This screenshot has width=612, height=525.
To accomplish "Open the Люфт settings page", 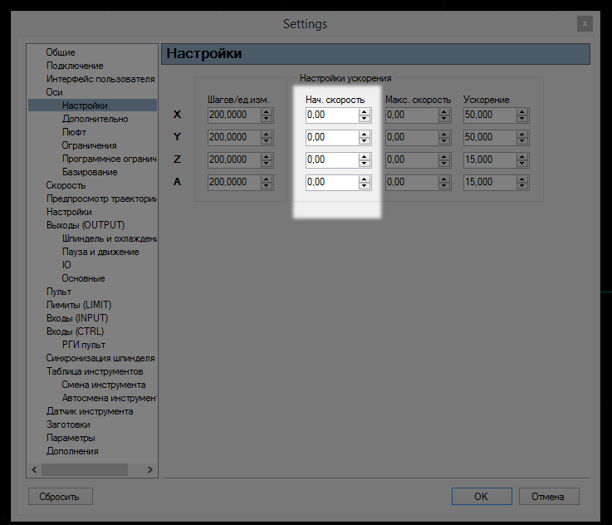I will tap(74, 132).
